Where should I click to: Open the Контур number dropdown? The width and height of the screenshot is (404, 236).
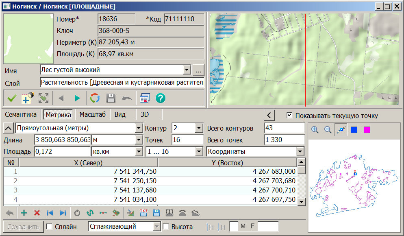(199, 128)
